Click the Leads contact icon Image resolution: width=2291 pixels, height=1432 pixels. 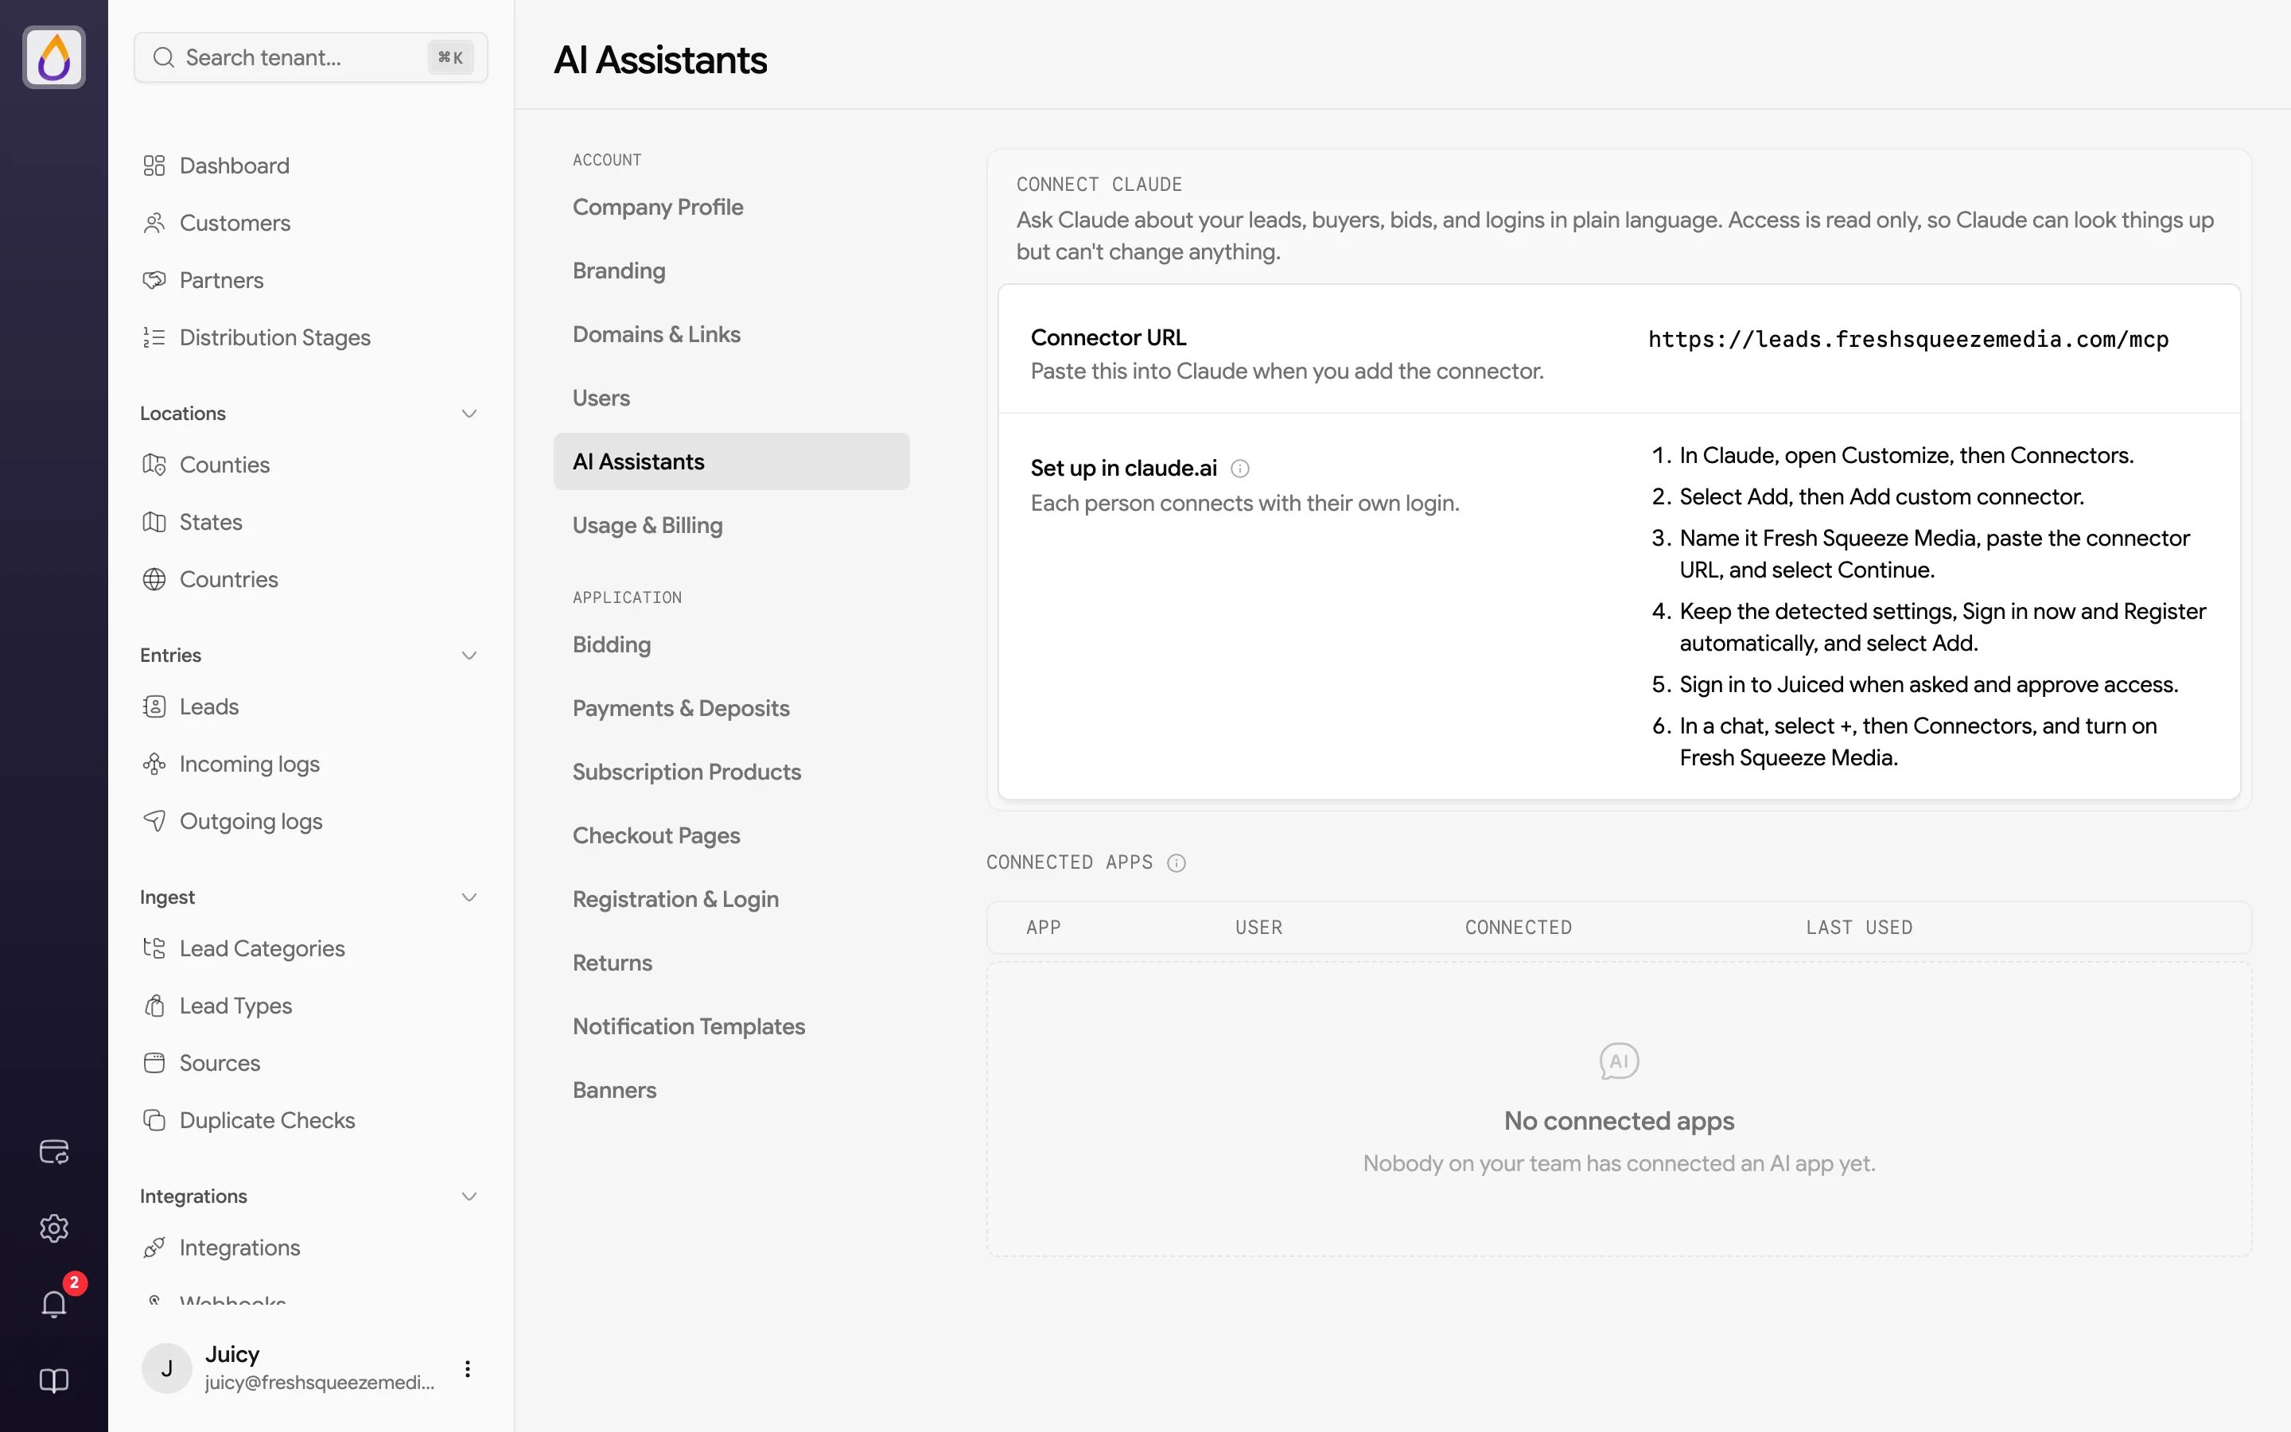[154, 706]
